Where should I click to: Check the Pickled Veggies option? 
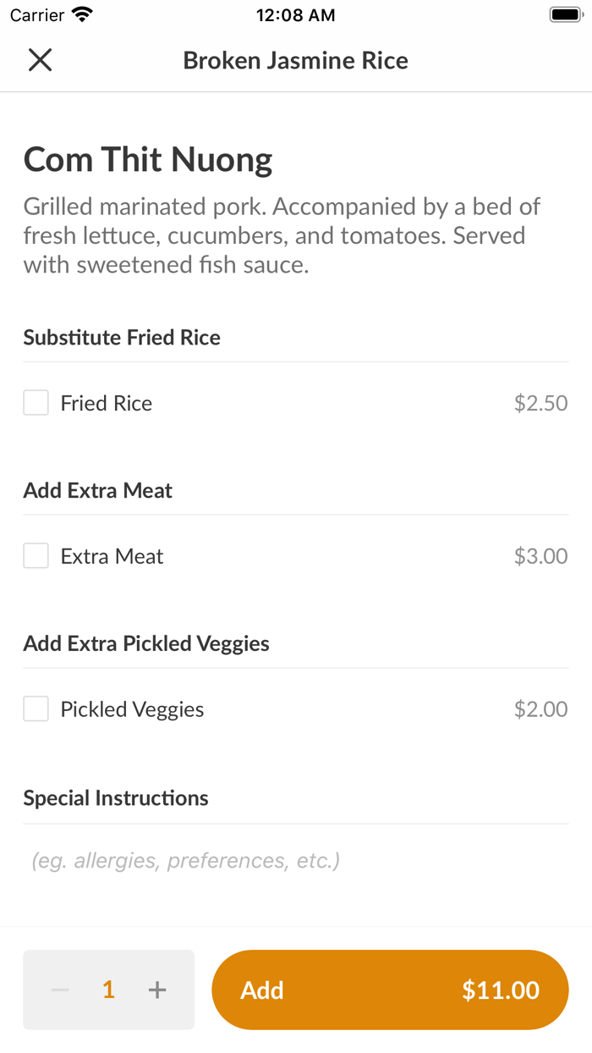[35, 708]
